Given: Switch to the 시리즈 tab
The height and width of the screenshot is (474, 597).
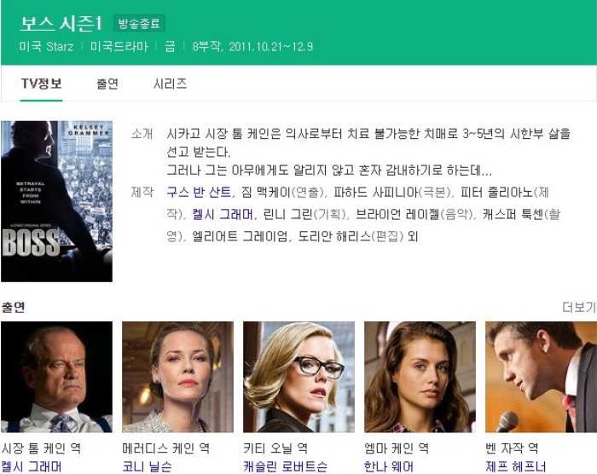Looking at the screenshot, I should [170, 84].
